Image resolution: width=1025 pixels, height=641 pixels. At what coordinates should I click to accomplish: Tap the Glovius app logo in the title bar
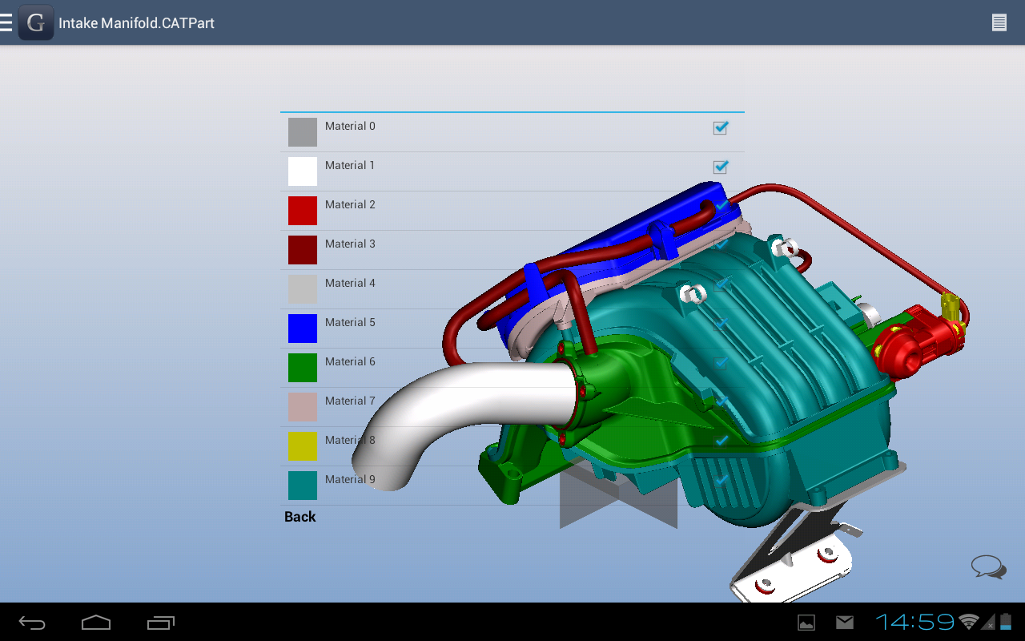(x=35, y=22)
